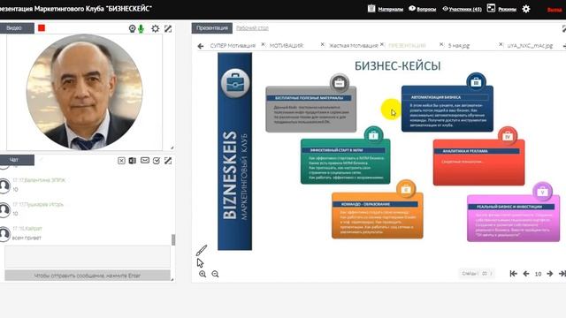Close the 5 мая.jpg tab
The width and height of the screenshot is (566, 318).
point(501,45)
